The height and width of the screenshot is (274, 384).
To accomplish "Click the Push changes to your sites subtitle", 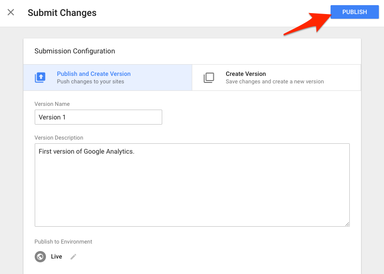I will point(93,81).
